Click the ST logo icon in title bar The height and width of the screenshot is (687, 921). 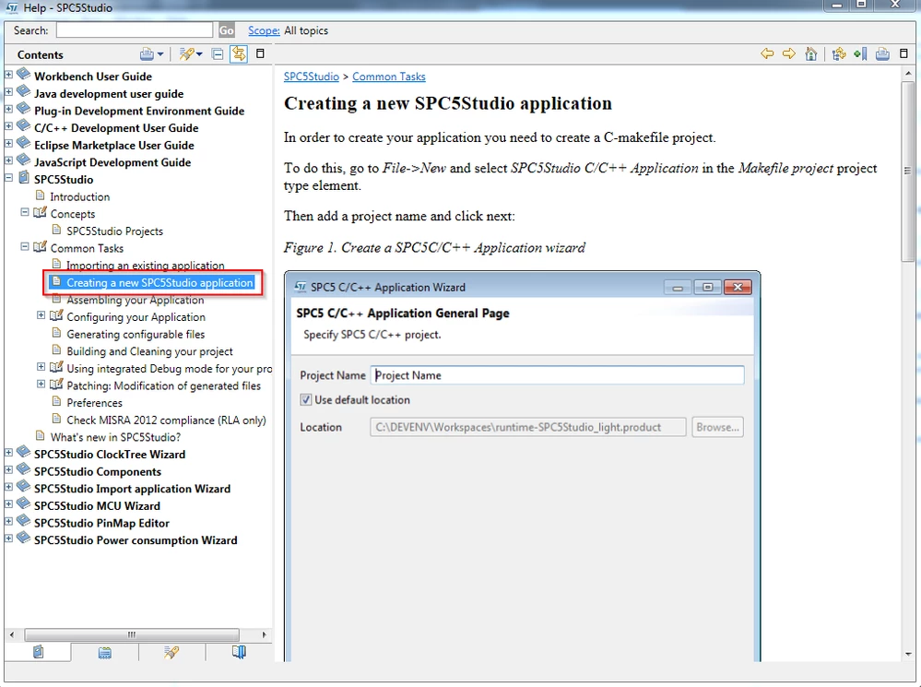[x=12, y=7]
